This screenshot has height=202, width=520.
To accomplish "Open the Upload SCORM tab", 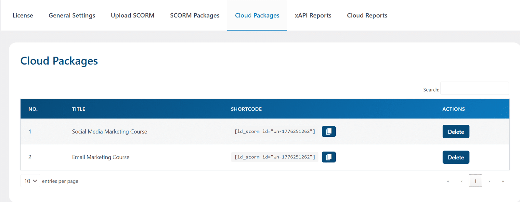I will pyautogui.click(x=133, y=15).
